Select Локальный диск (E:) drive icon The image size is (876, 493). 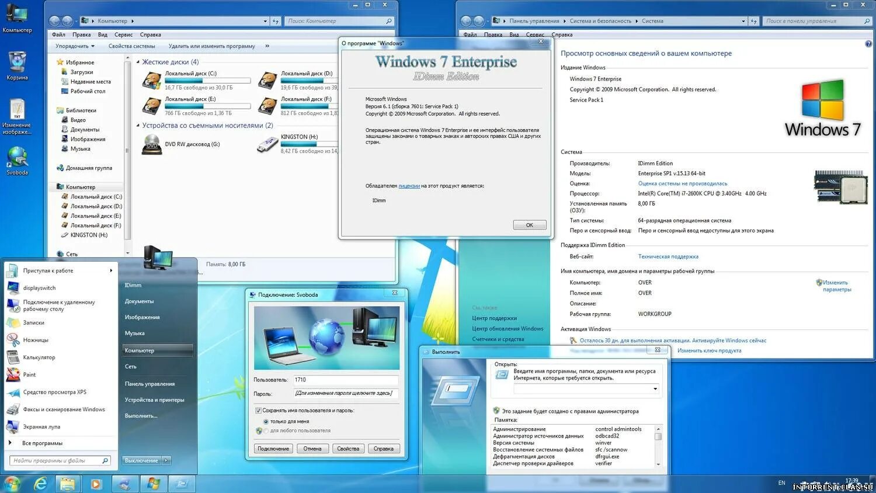tap(152, 106)
